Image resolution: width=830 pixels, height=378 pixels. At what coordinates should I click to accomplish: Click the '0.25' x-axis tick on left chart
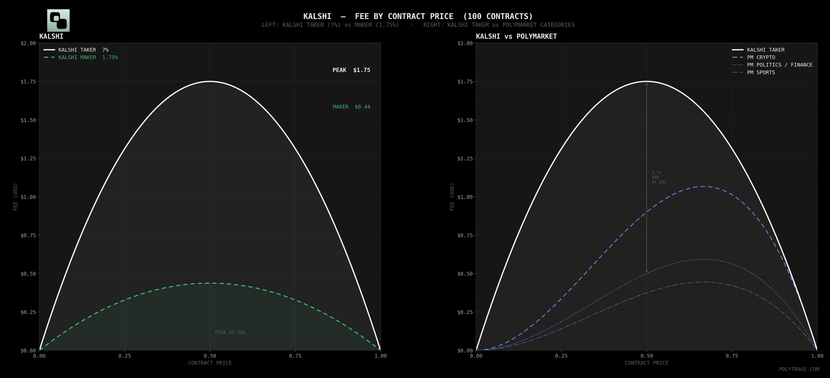tap(124, 356)
